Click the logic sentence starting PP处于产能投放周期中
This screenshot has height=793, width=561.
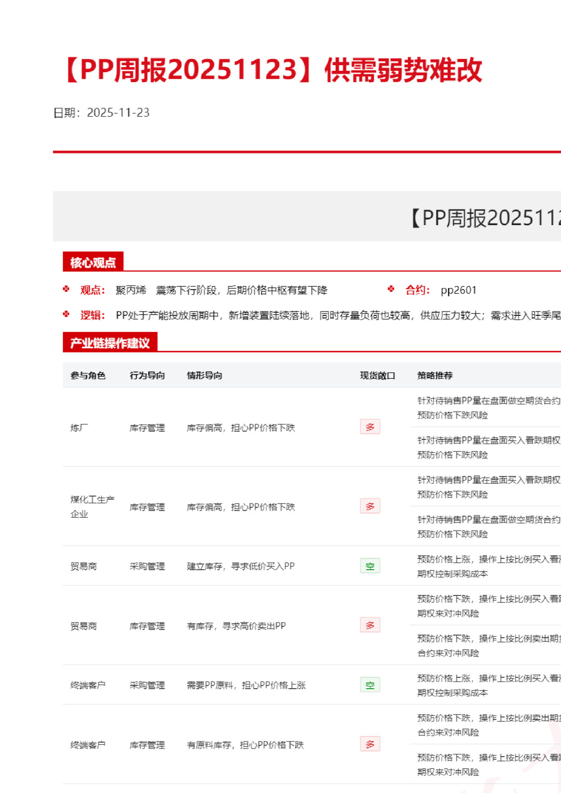coord(338,315)
